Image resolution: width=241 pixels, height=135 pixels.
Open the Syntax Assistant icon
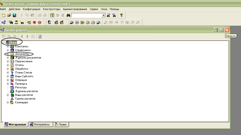(x=52, y=15)
